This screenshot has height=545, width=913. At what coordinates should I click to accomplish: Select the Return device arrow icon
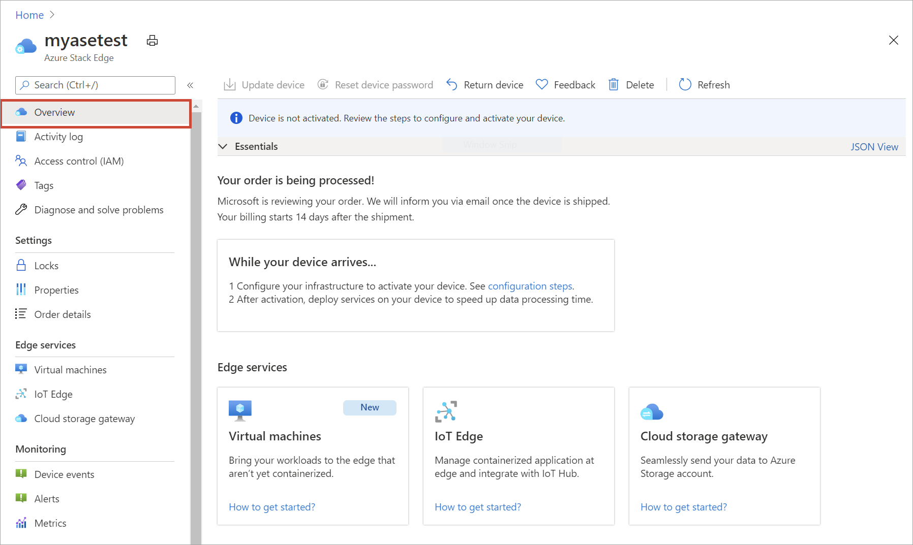451,84
